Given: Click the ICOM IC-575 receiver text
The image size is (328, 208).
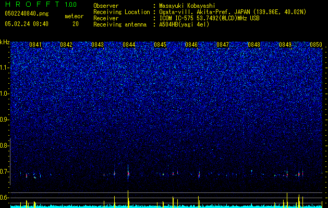Looking at the screenshot, I should (x=209, y=18).
